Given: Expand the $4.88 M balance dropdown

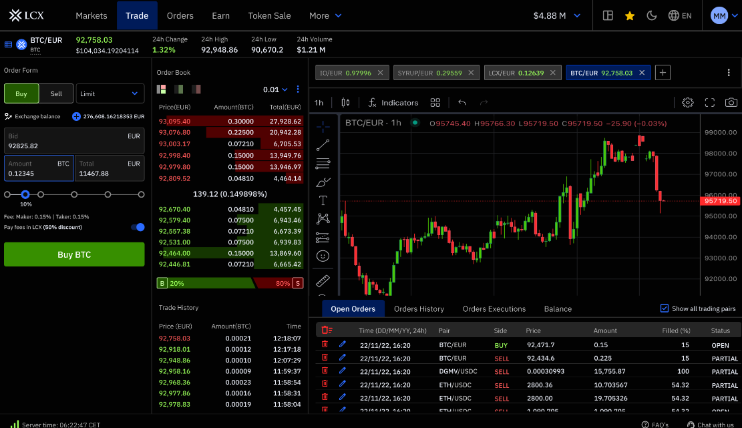Looking at the screenshot, I should point(557,15).
